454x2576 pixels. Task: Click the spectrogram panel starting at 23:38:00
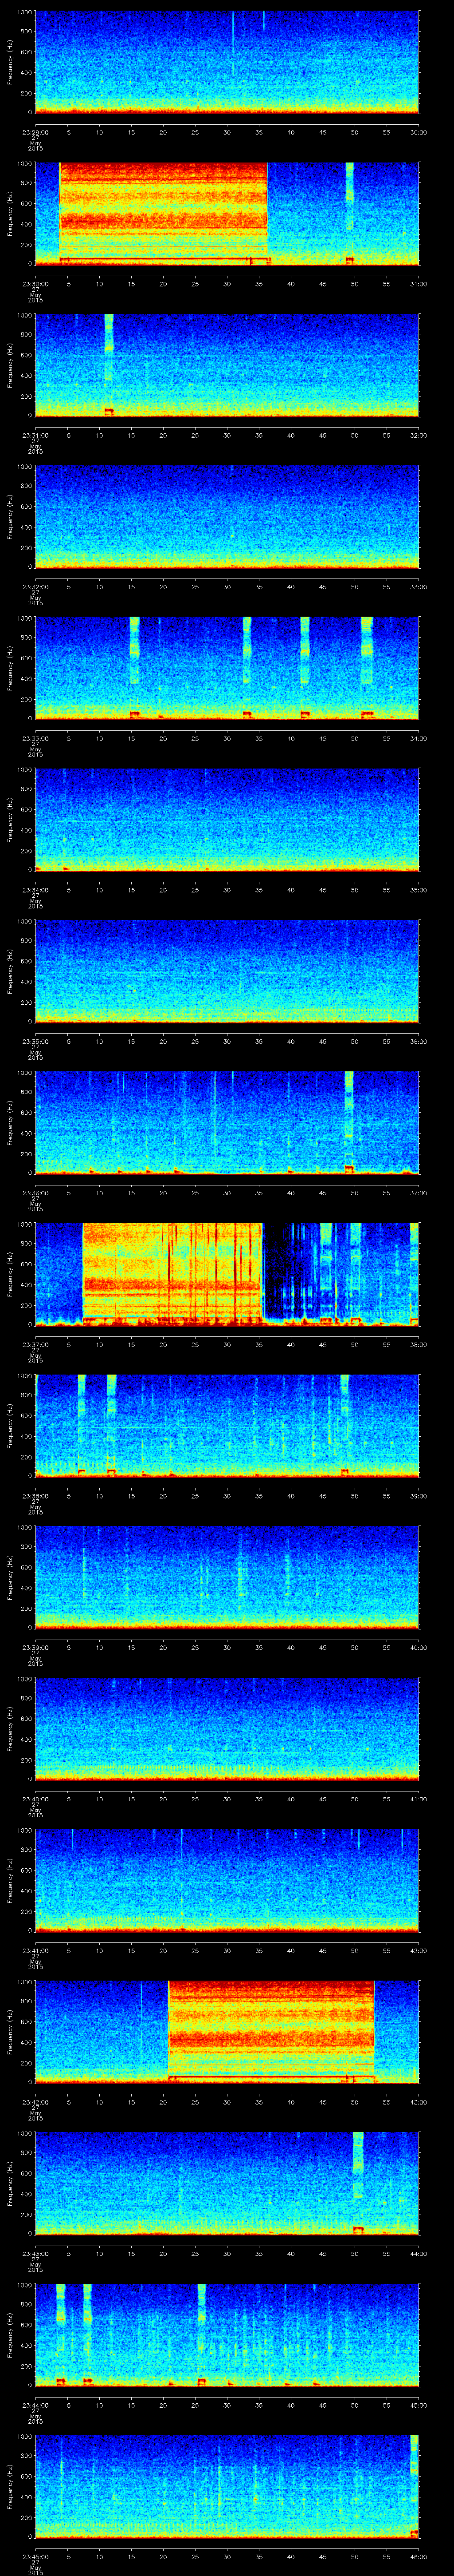pyautogui.click(x=227, y=1426)
